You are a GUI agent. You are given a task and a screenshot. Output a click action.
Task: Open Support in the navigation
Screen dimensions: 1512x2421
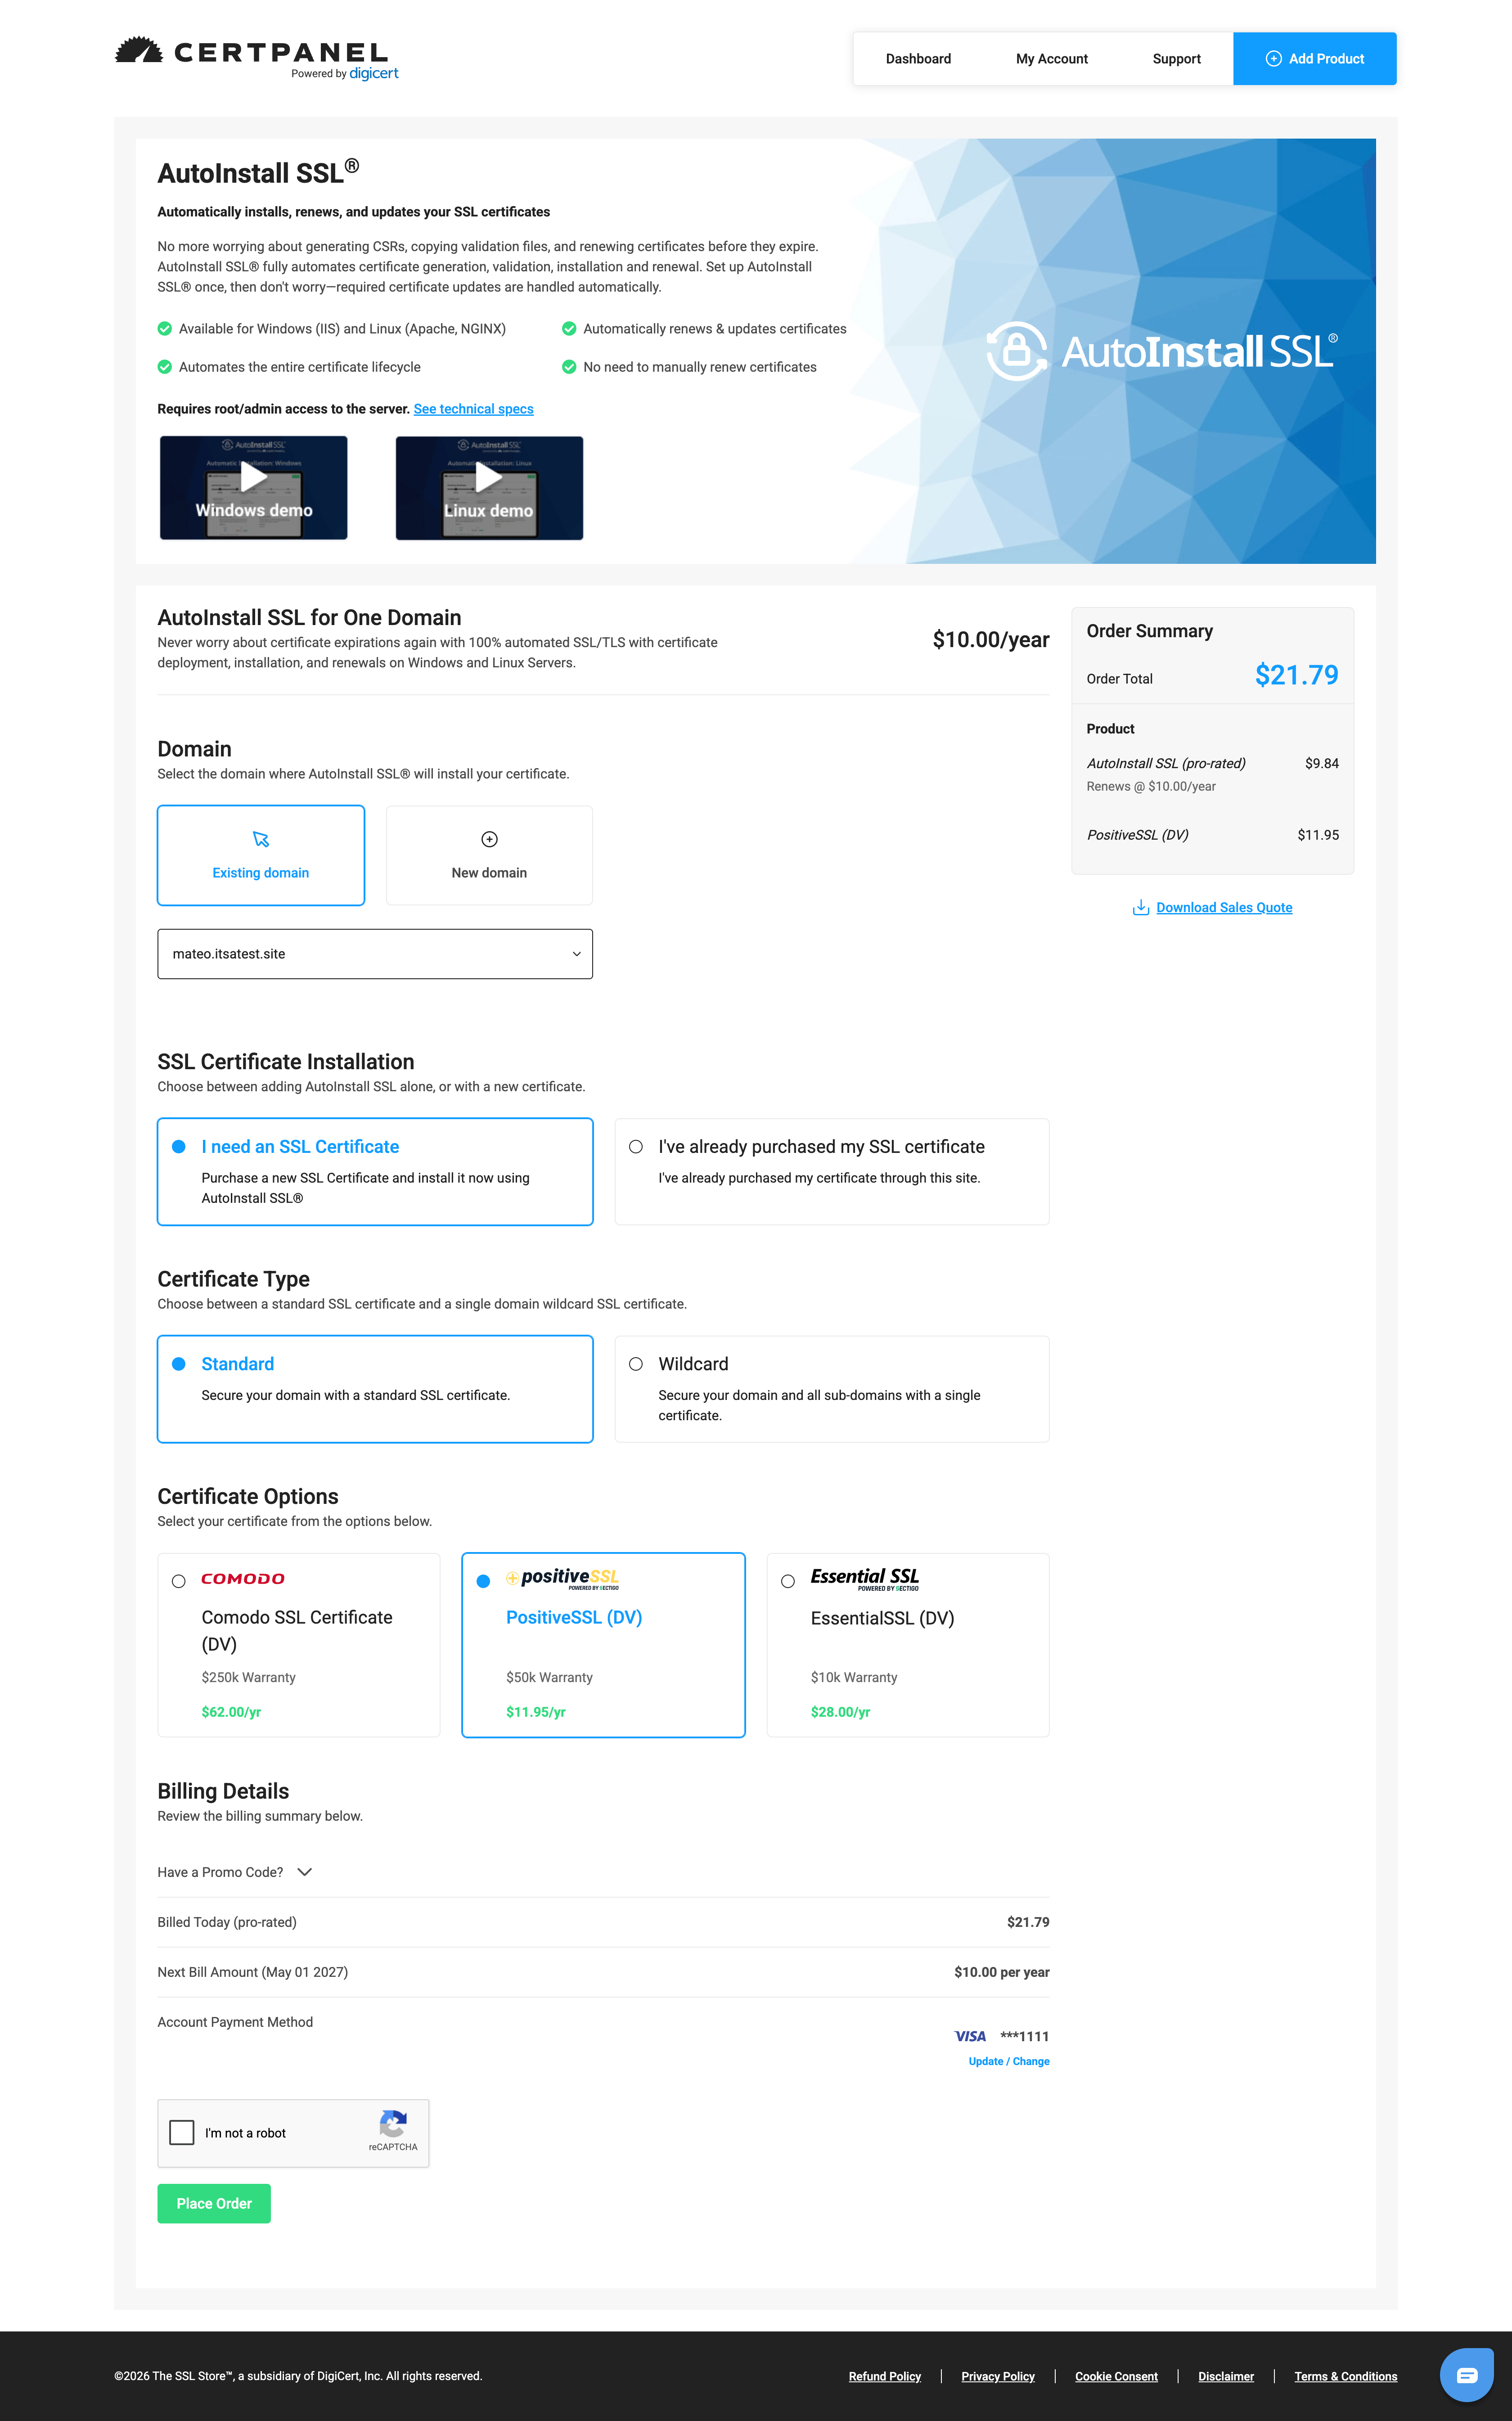click(x=1177, y=59)
